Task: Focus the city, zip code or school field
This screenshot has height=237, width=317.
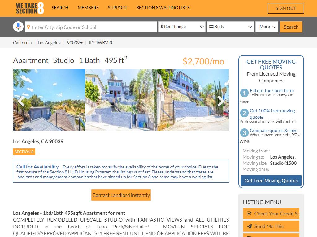Action: pos(91,27)
